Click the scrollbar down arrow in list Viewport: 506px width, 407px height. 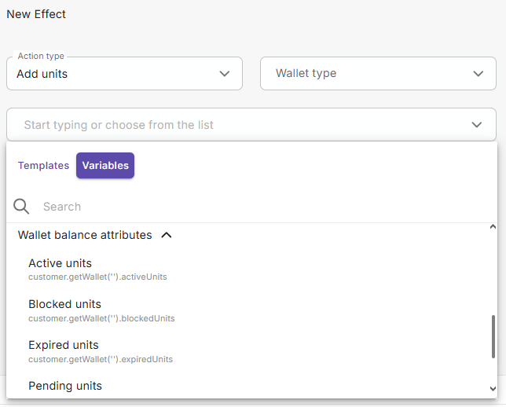pos(493,389)
